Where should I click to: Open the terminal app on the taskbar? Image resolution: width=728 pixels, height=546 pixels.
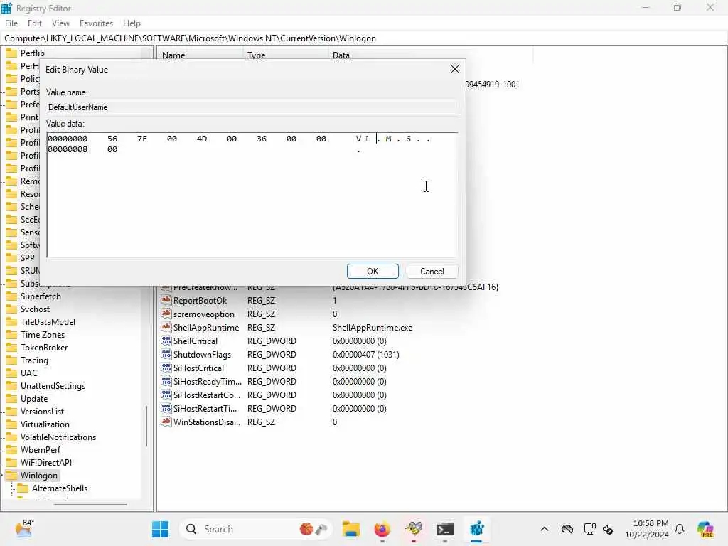[x=445, y=529]
